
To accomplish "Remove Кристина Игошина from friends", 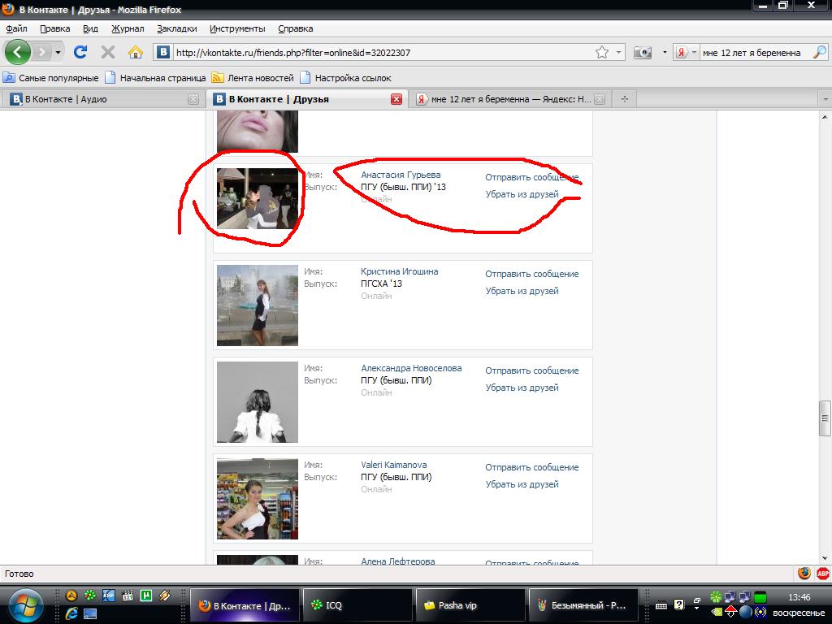I will (522, 291).
